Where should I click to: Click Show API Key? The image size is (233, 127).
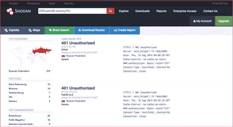pos(220,3)
